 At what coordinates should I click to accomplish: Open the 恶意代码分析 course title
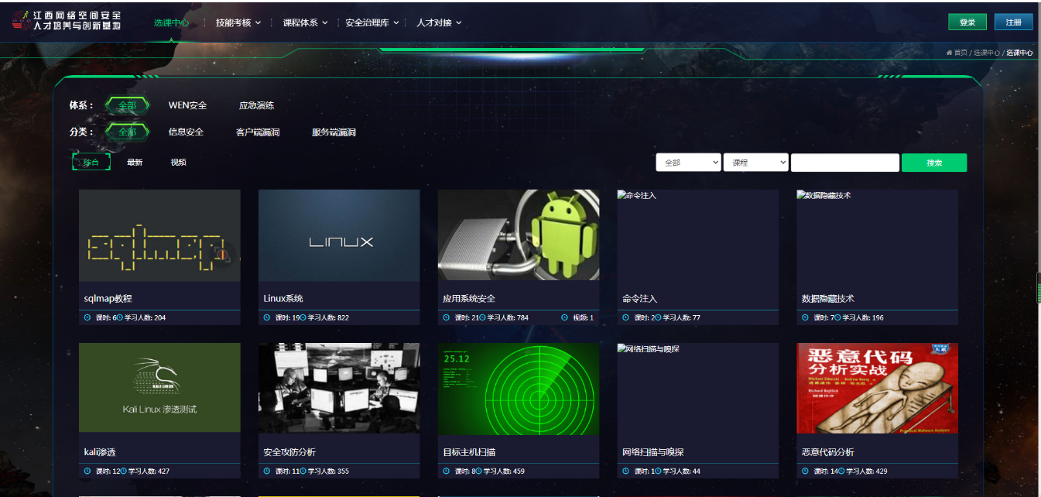click(828, 451)
